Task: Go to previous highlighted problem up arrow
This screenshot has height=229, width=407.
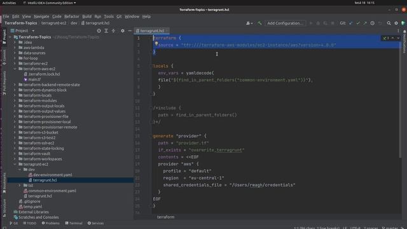Action: 393,38
